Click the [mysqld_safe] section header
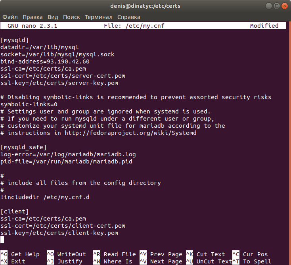The width and height of the screenshot is (291, 265). pos(23,147)
